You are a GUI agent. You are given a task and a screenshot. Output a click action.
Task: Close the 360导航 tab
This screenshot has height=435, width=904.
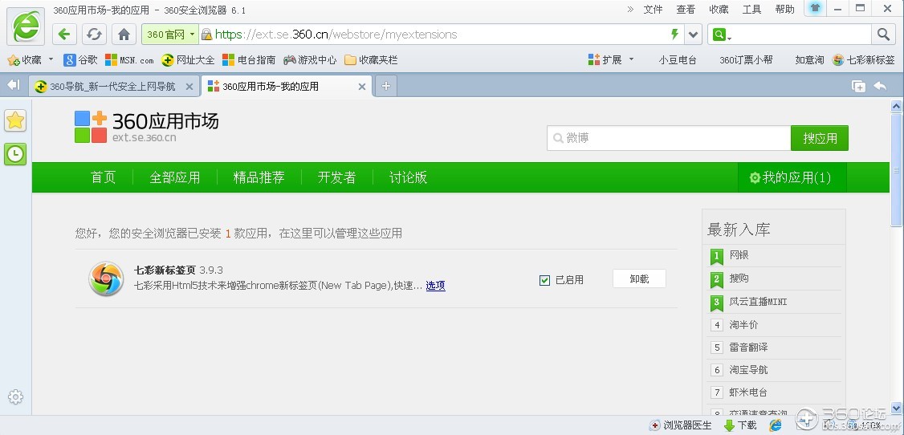tap(189, 87)
